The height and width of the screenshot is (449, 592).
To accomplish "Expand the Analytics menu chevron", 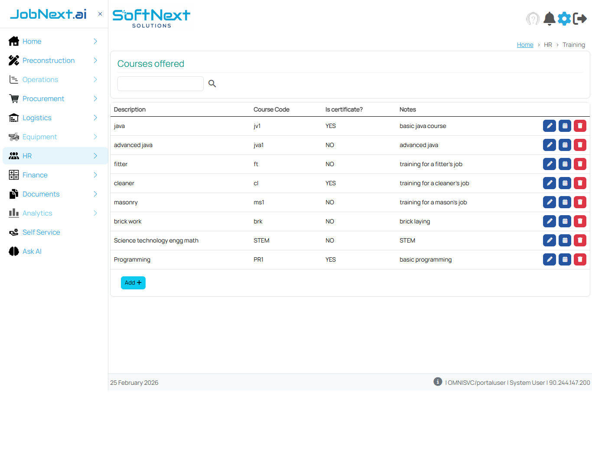I will tap(95, 213).
